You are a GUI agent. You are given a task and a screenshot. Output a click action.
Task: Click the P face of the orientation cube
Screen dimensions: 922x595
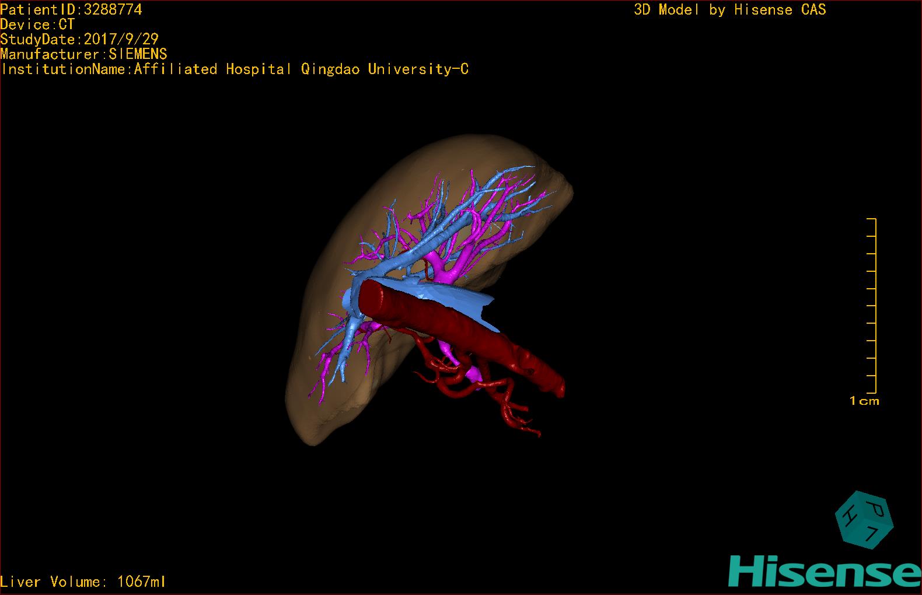tap(876, 509)
